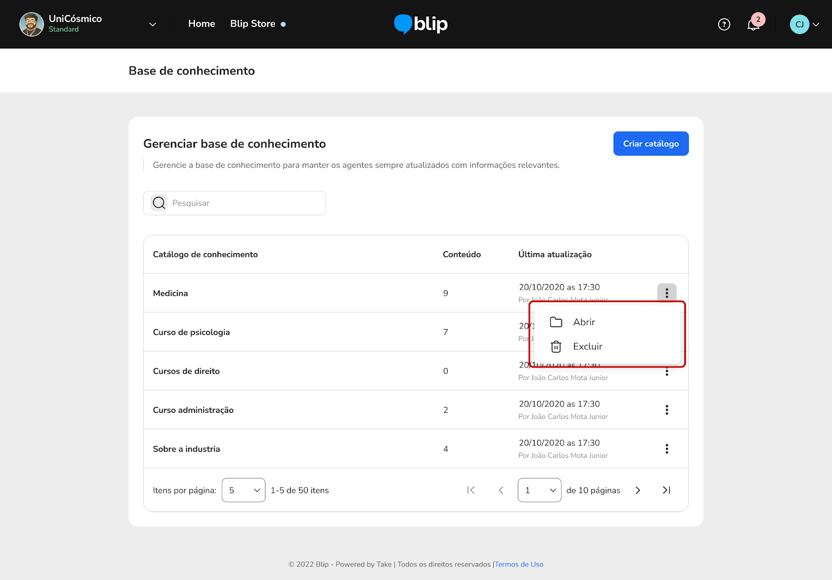Viewport: 832px width, 580px height.
Task: Expand the UniCósmico account switcher chevron
Action: [152, 24]
